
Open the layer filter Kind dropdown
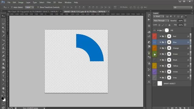pos(159,16)
